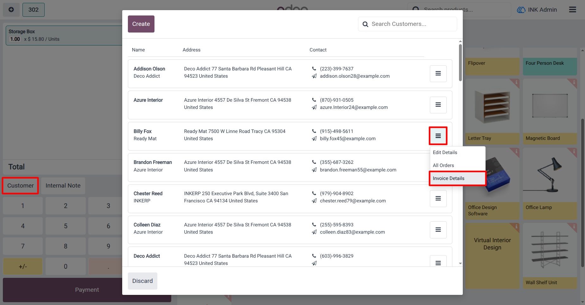Click info corner icon on Wall Shelf Unit
This screenshot has height=305, width=585.
coord(574,226)
